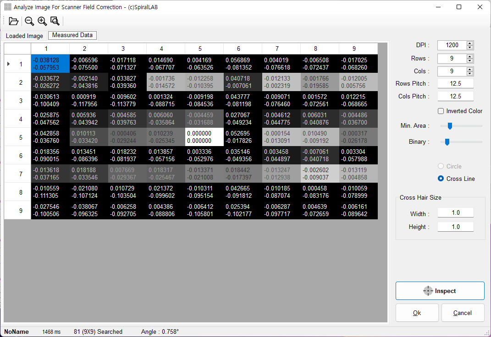The image size is (491, 337).
Task: Select the cell containing -0.002602
Action: [x=320, y=174]
